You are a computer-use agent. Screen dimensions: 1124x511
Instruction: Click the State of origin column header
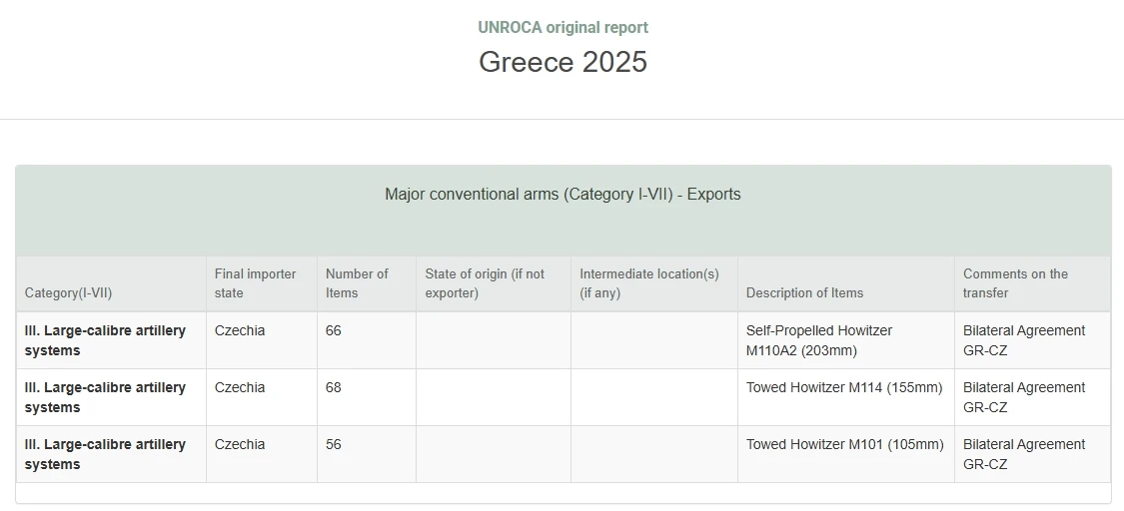[485, 283]
